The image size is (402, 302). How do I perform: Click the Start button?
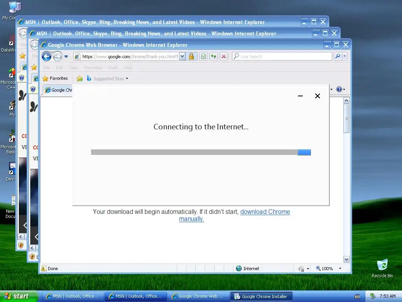(19, 296)
